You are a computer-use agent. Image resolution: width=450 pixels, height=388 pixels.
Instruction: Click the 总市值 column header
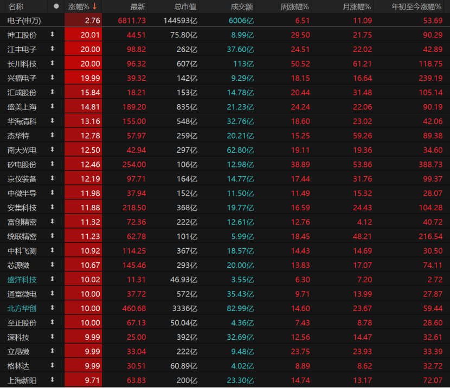[185, 7]
